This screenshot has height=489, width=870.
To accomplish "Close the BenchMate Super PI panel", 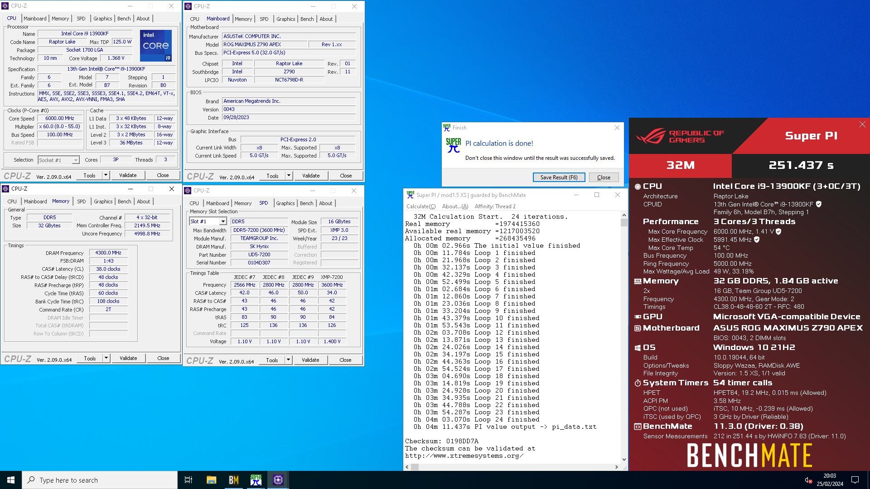I will click(x=862, y=125).
